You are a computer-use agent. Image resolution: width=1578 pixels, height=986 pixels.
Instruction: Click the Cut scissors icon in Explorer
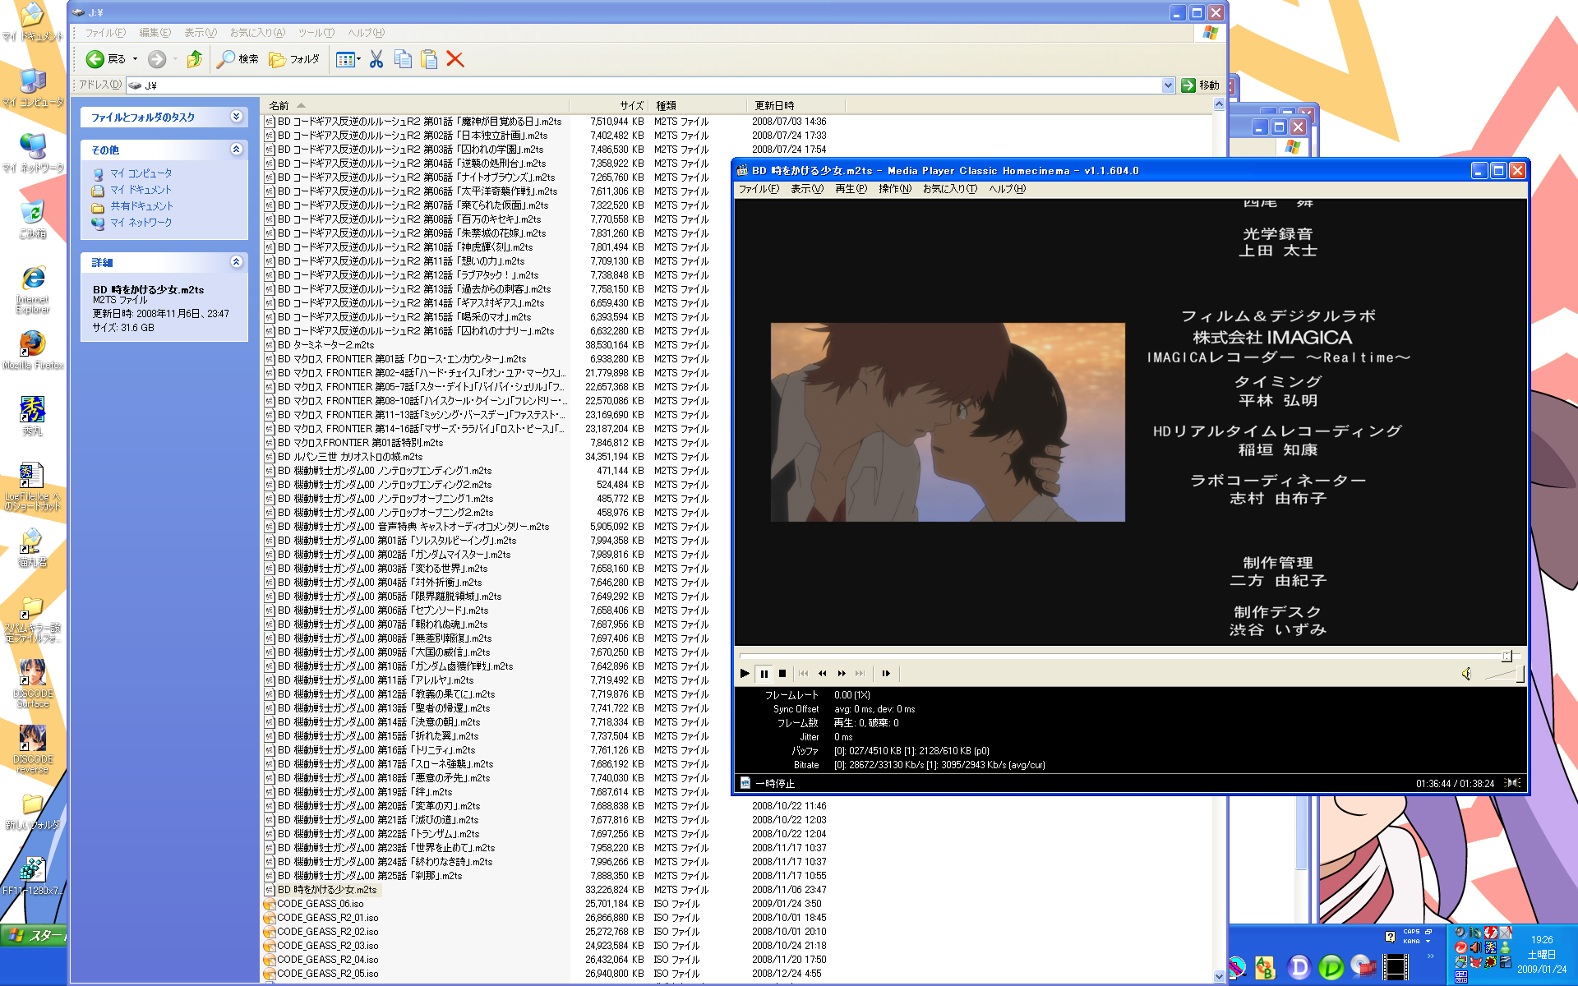click(376, 59)
